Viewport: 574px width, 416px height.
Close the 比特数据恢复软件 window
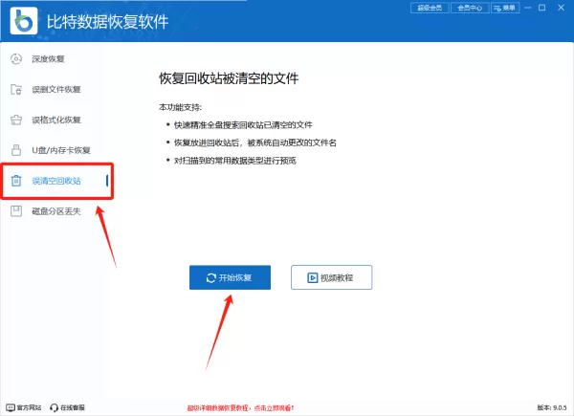pos(561,8)
